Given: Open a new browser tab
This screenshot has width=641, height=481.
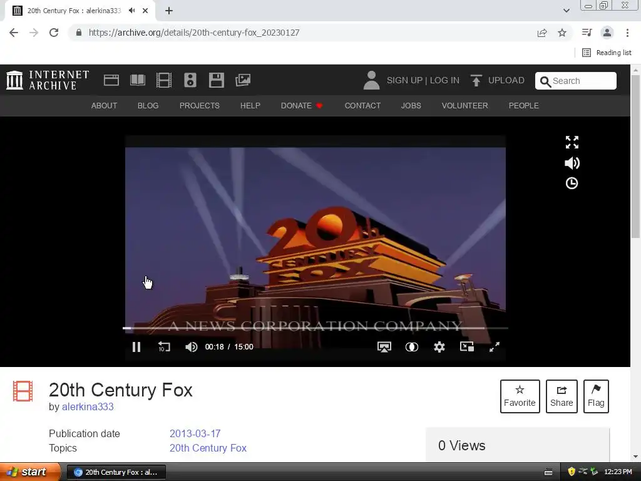Looking at the screenshot, I should coord(169,11).
